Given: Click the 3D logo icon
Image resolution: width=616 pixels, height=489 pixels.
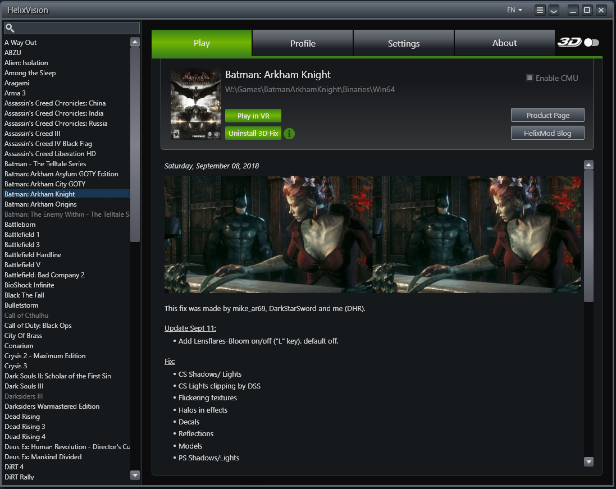Looking at the screenshot, I should [x=569, y=42].
